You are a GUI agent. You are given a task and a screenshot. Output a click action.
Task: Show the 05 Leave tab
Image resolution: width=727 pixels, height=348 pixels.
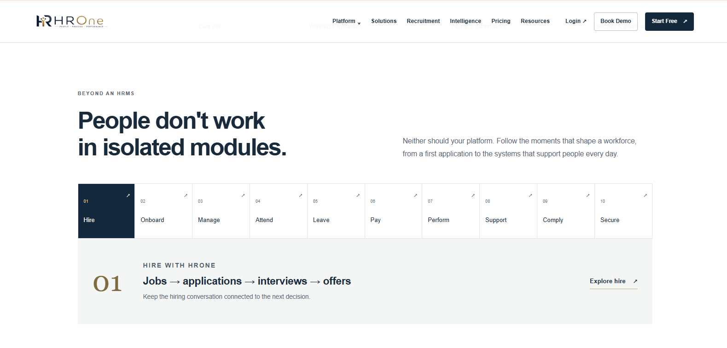coord(336,211)
